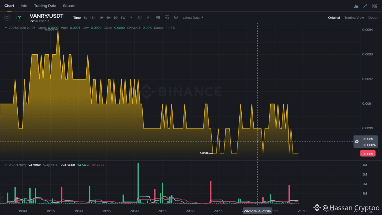Open the go-to-date calendar icon
Screen dimensions: 382x215
pyautogui.click(x=140, y=17)
